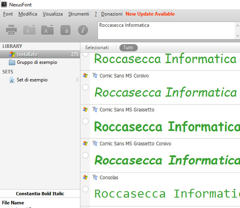Click the Windows flag icon next to Installato
240x208 pixels.
pos(12,54)
